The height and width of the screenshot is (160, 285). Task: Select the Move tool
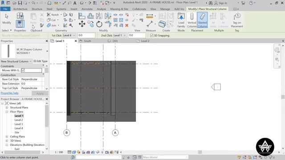click(x=82, y=24)
